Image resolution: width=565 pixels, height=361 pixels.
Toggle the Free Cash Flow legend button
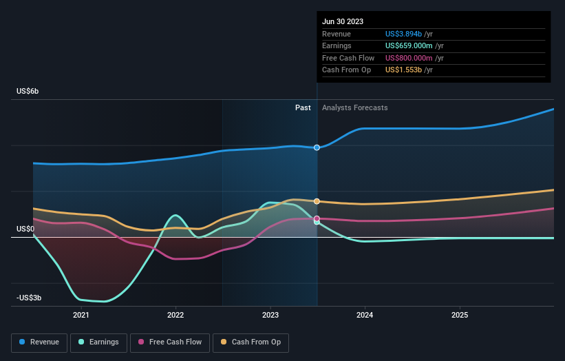[170, 342]
